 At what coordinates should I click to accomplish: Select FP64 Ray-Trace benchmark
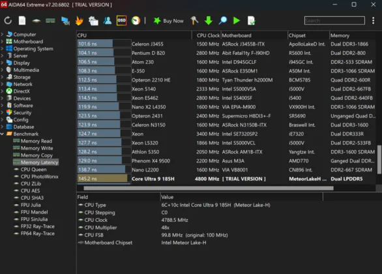tap(38, 234)
